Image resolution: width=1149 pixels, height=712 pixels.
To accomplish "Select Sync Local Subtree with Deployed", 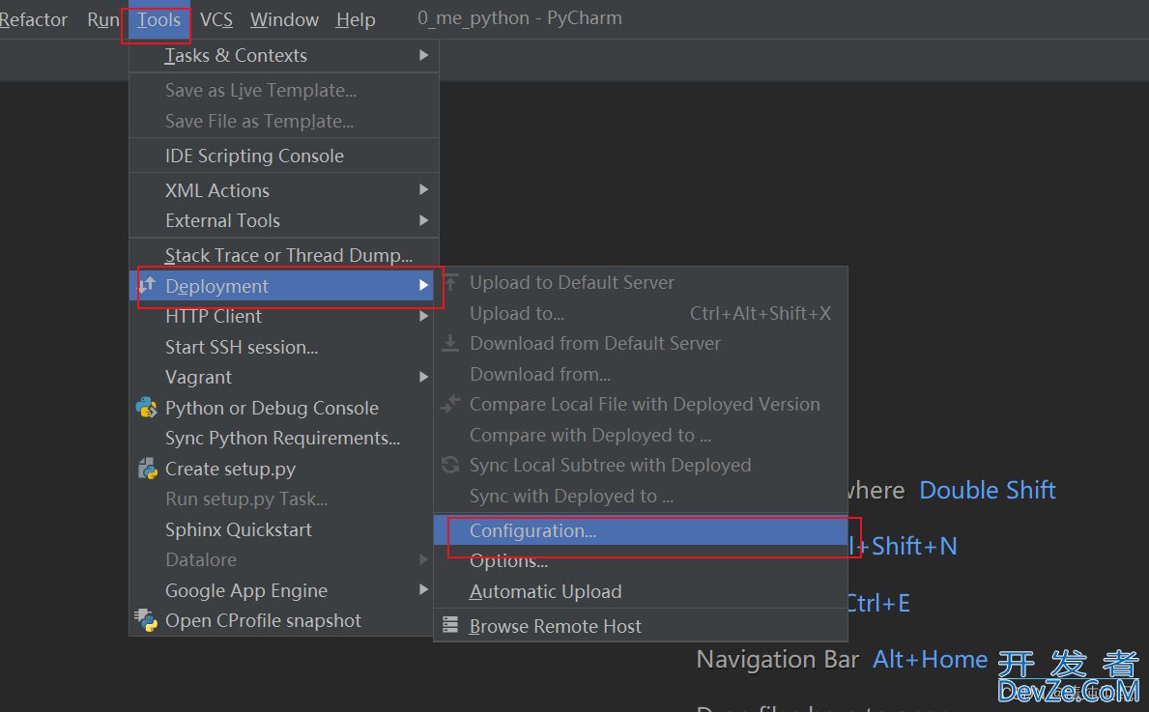I will tap(641, 465).
